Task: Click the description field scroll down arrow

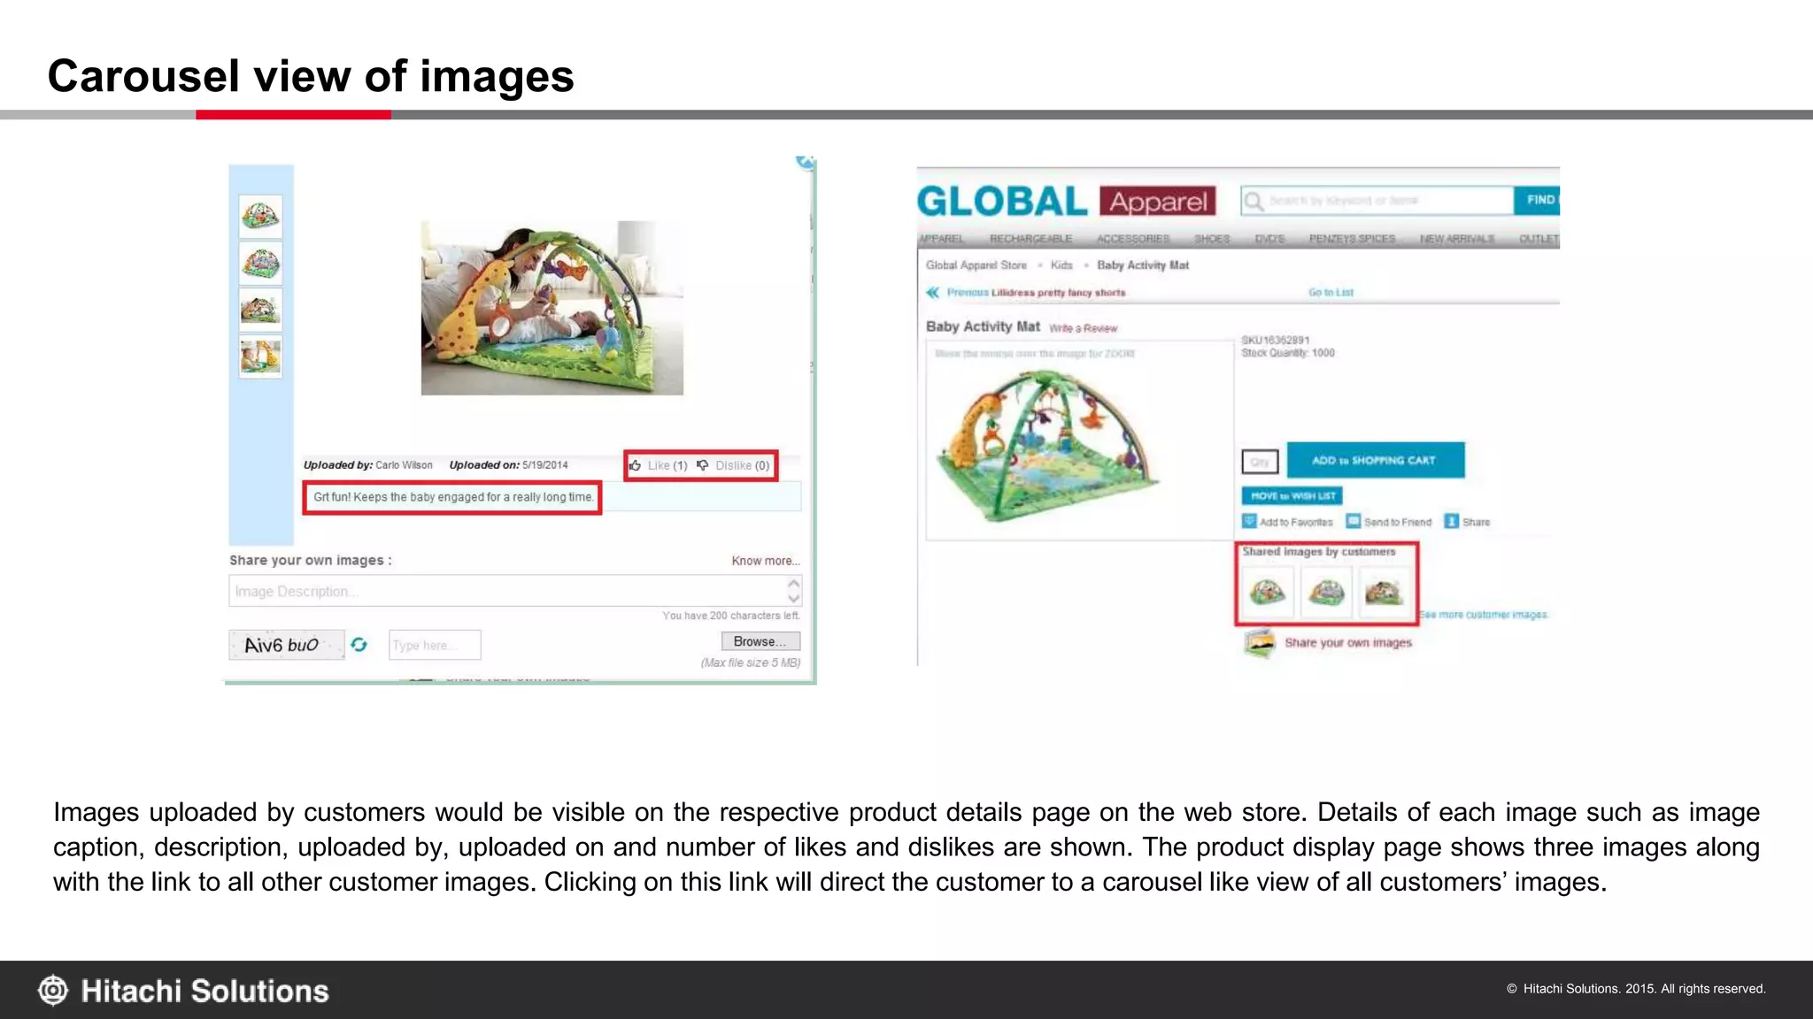Action: pos(794,599)
